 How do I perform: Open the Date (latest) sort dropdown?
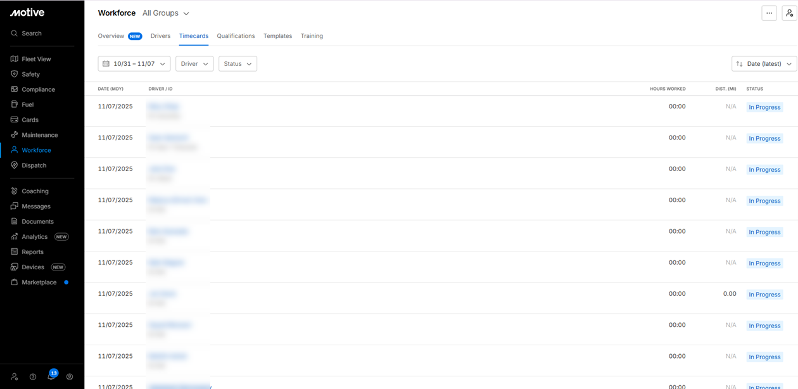point(764,64)
